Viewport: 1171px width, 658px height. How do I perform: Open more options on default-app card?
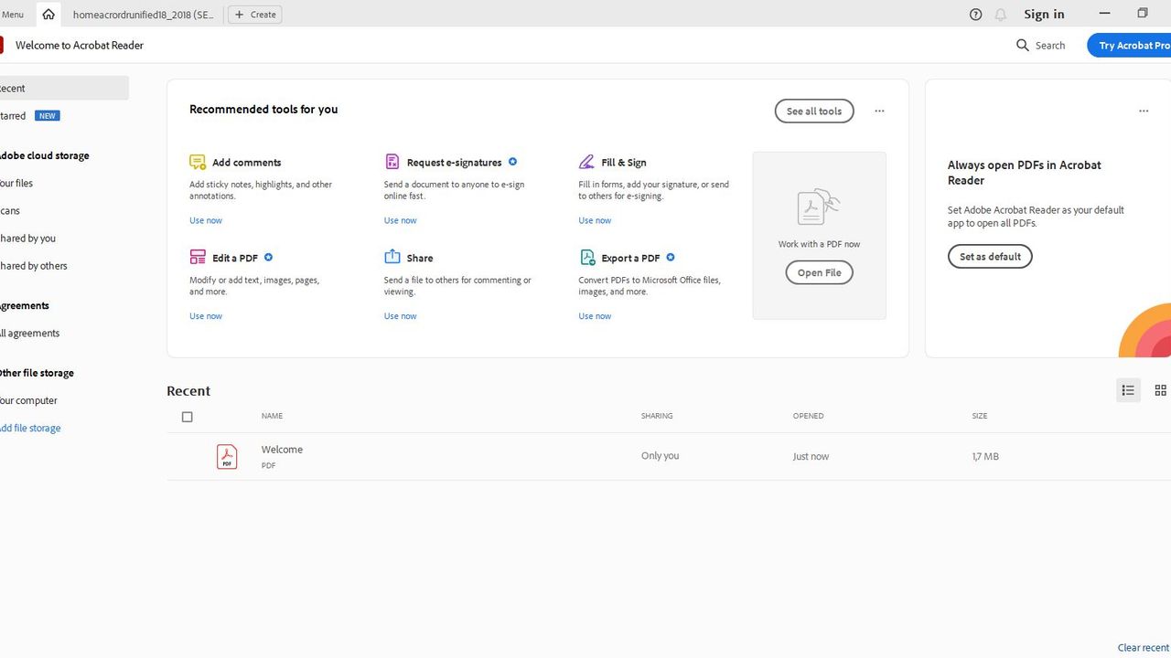coord(1144,111)
